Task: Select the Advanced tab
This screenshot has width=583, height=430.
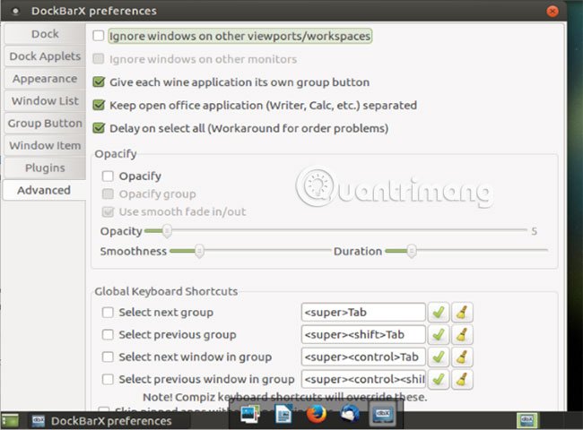Action: pos(44,190)
